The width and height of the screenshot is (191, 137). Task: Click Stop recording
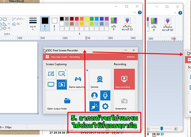124,79
